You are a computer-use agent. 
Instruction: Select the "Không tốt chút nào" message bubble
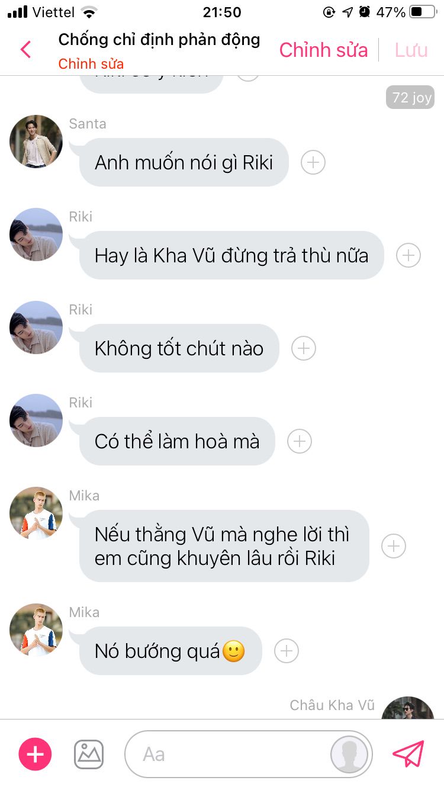(x=179, y=348)
